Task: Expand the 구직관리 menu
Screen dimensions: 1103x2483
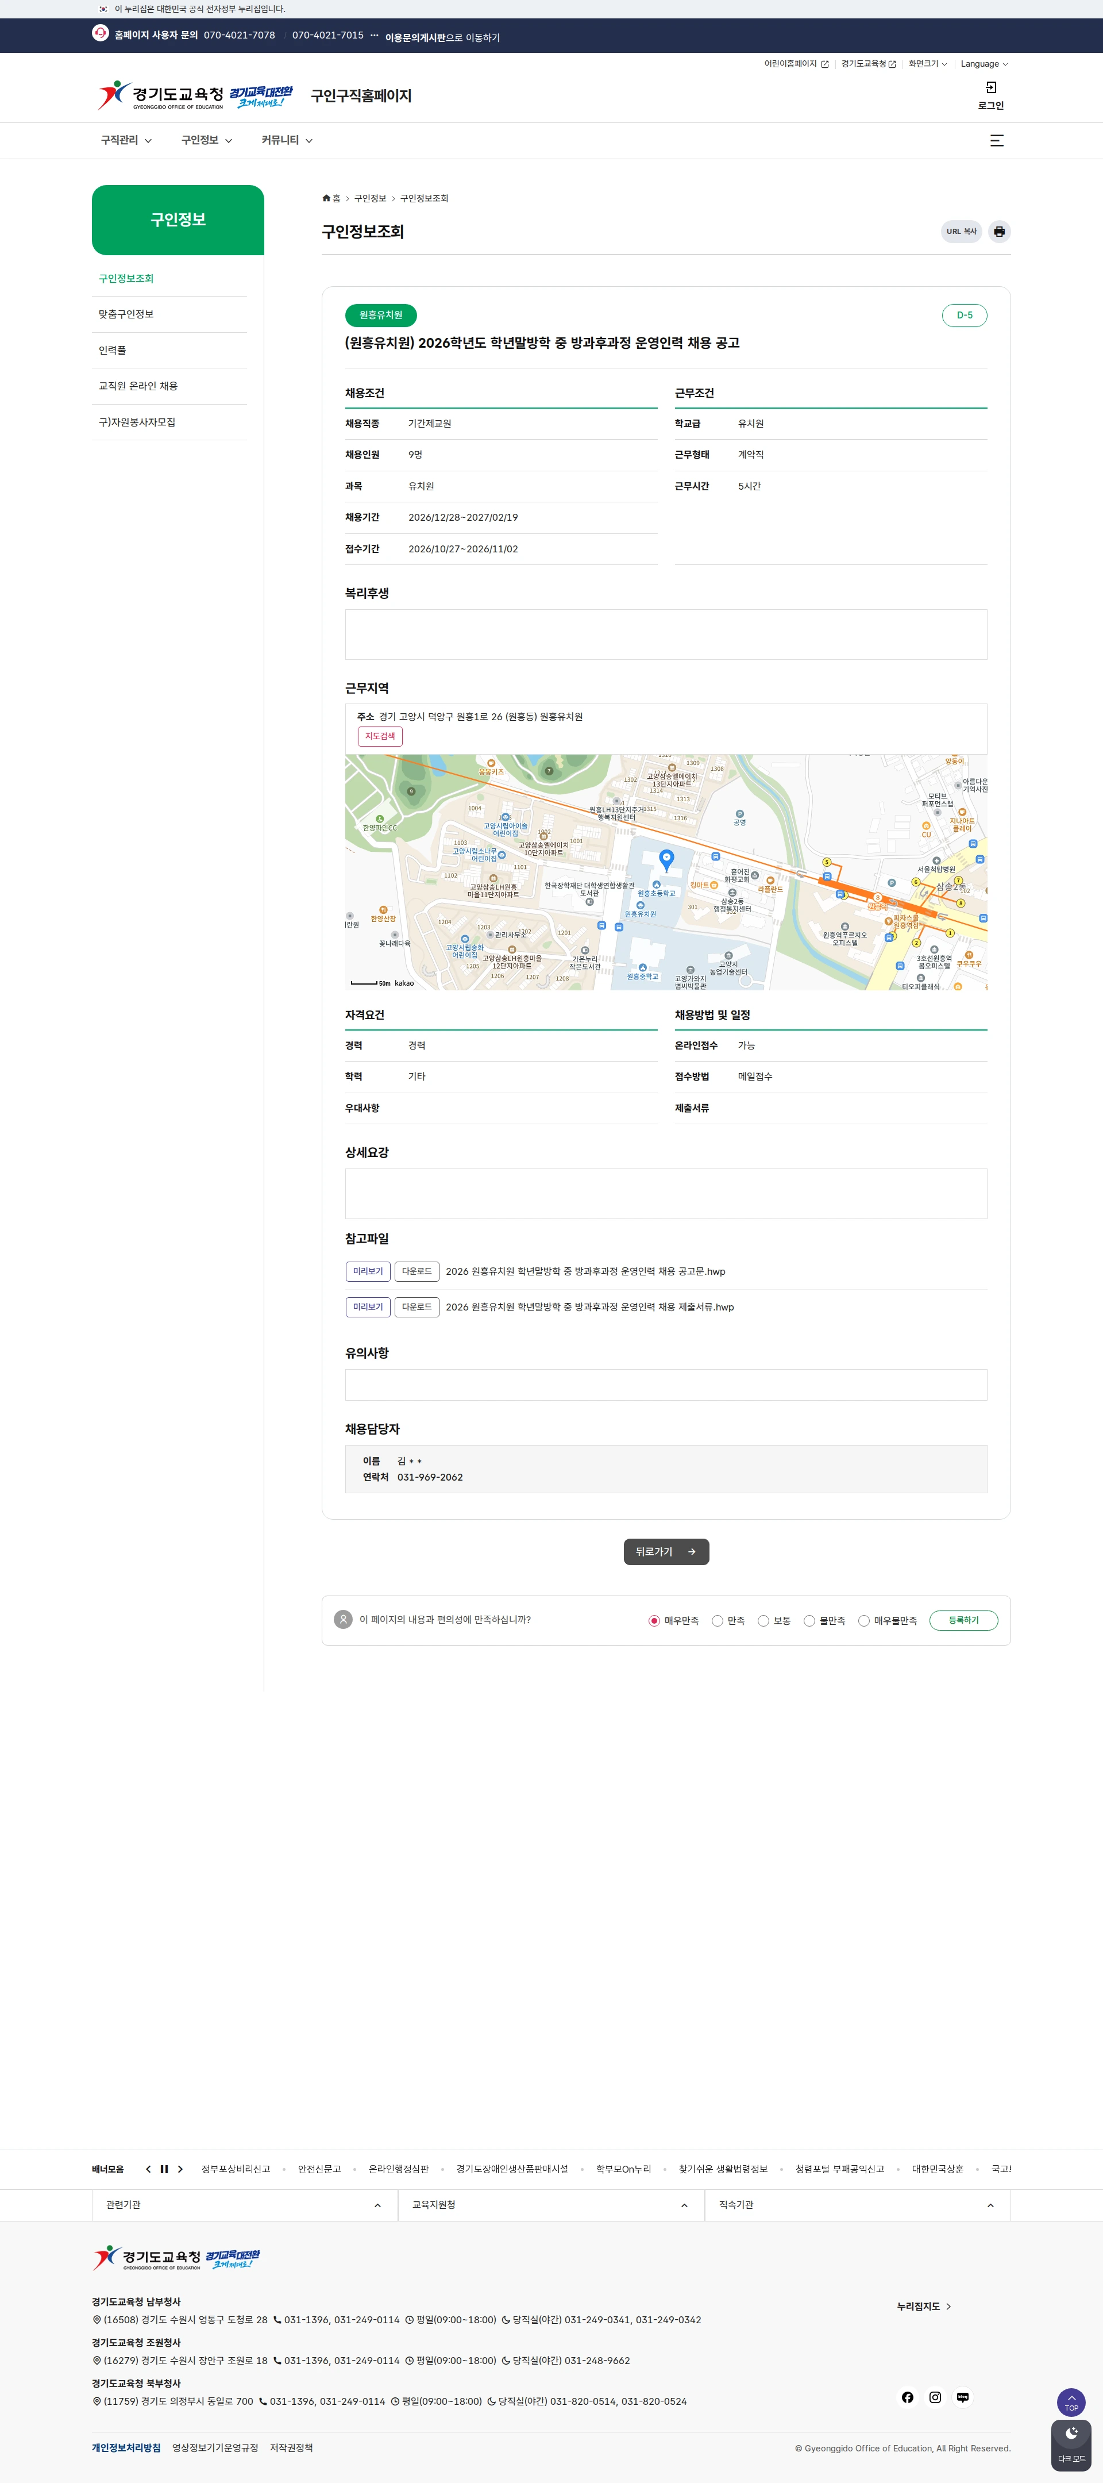Action: tap(126, 141)
